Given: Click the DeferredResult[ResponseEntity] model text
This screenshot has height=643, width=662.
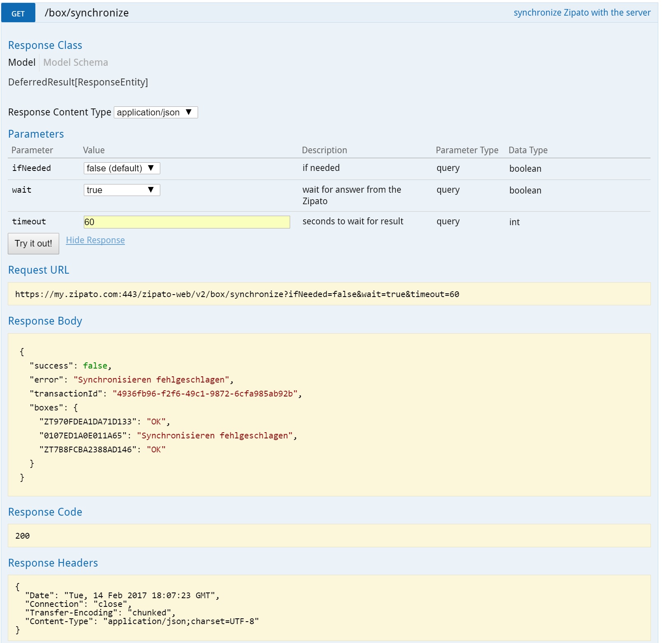Looking at the screenshot, I should [x=78, y=82].
